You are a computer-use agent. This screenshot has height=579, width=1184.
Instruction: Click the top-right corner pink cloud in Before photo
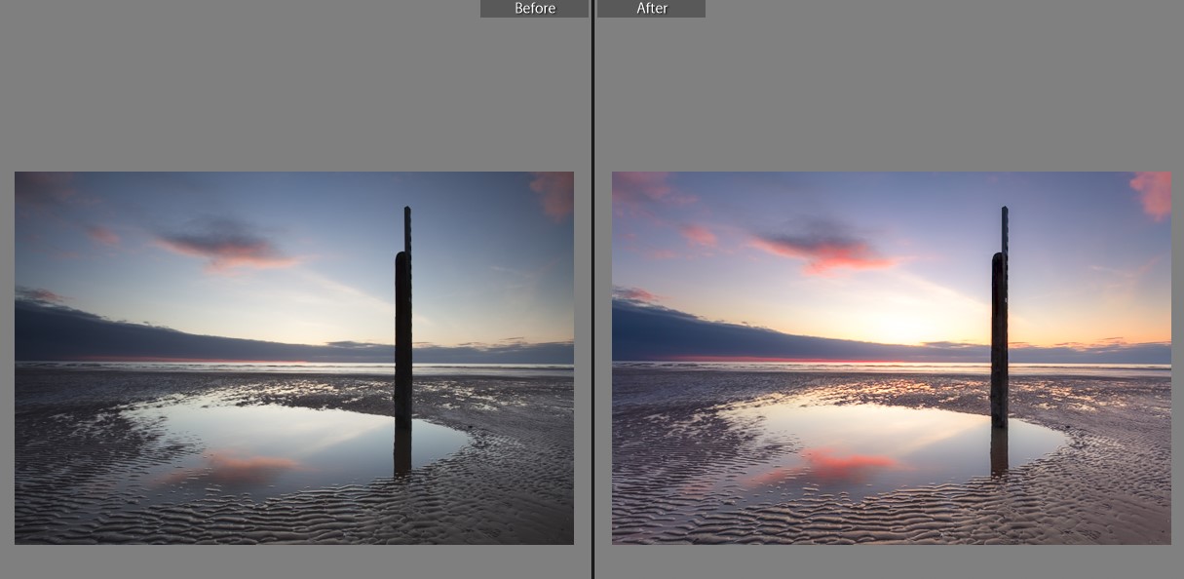554,193
